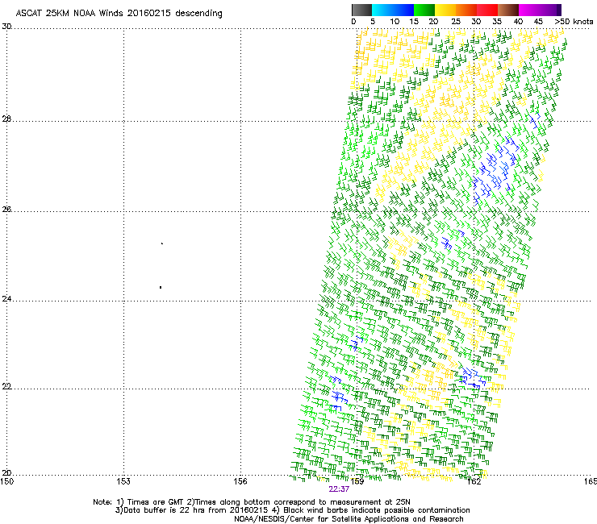Click the legend label '10'
Viewport: 597px width, 524px height.
(x=395, y=22)
